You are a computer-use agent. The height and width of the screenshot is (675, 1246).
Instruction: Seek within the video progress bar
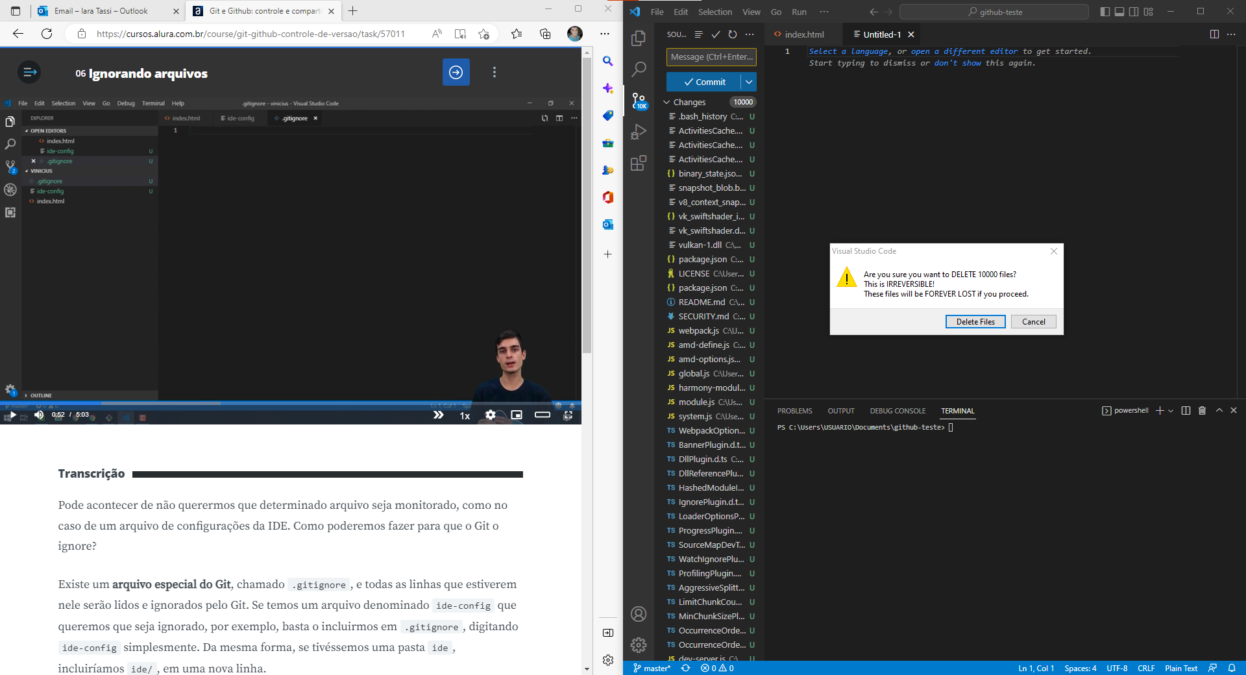291,402
